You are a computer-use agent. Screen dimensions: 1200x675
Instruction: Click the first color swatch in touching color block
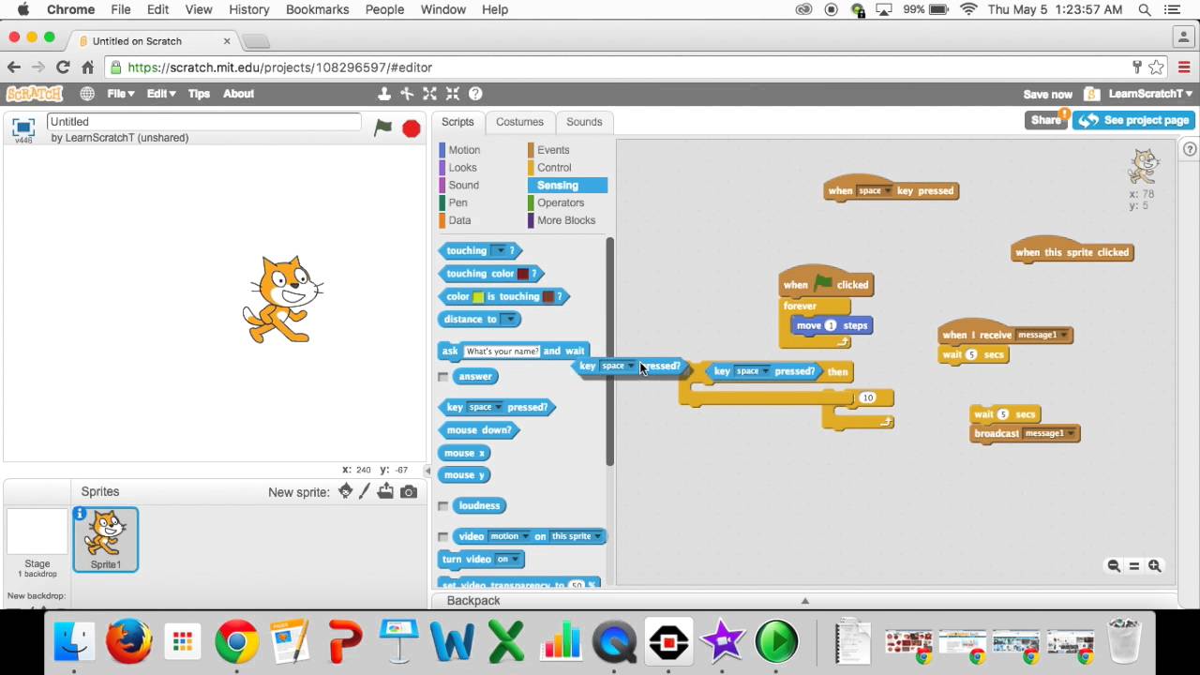click(523, 274)
